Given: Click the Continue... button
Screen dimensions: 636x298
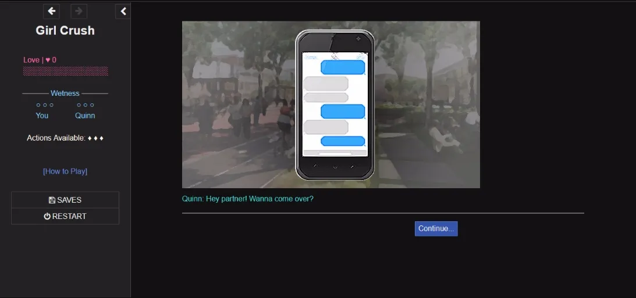Looking at the screenshot, I should pyautogui.click(x=436, y=228).
